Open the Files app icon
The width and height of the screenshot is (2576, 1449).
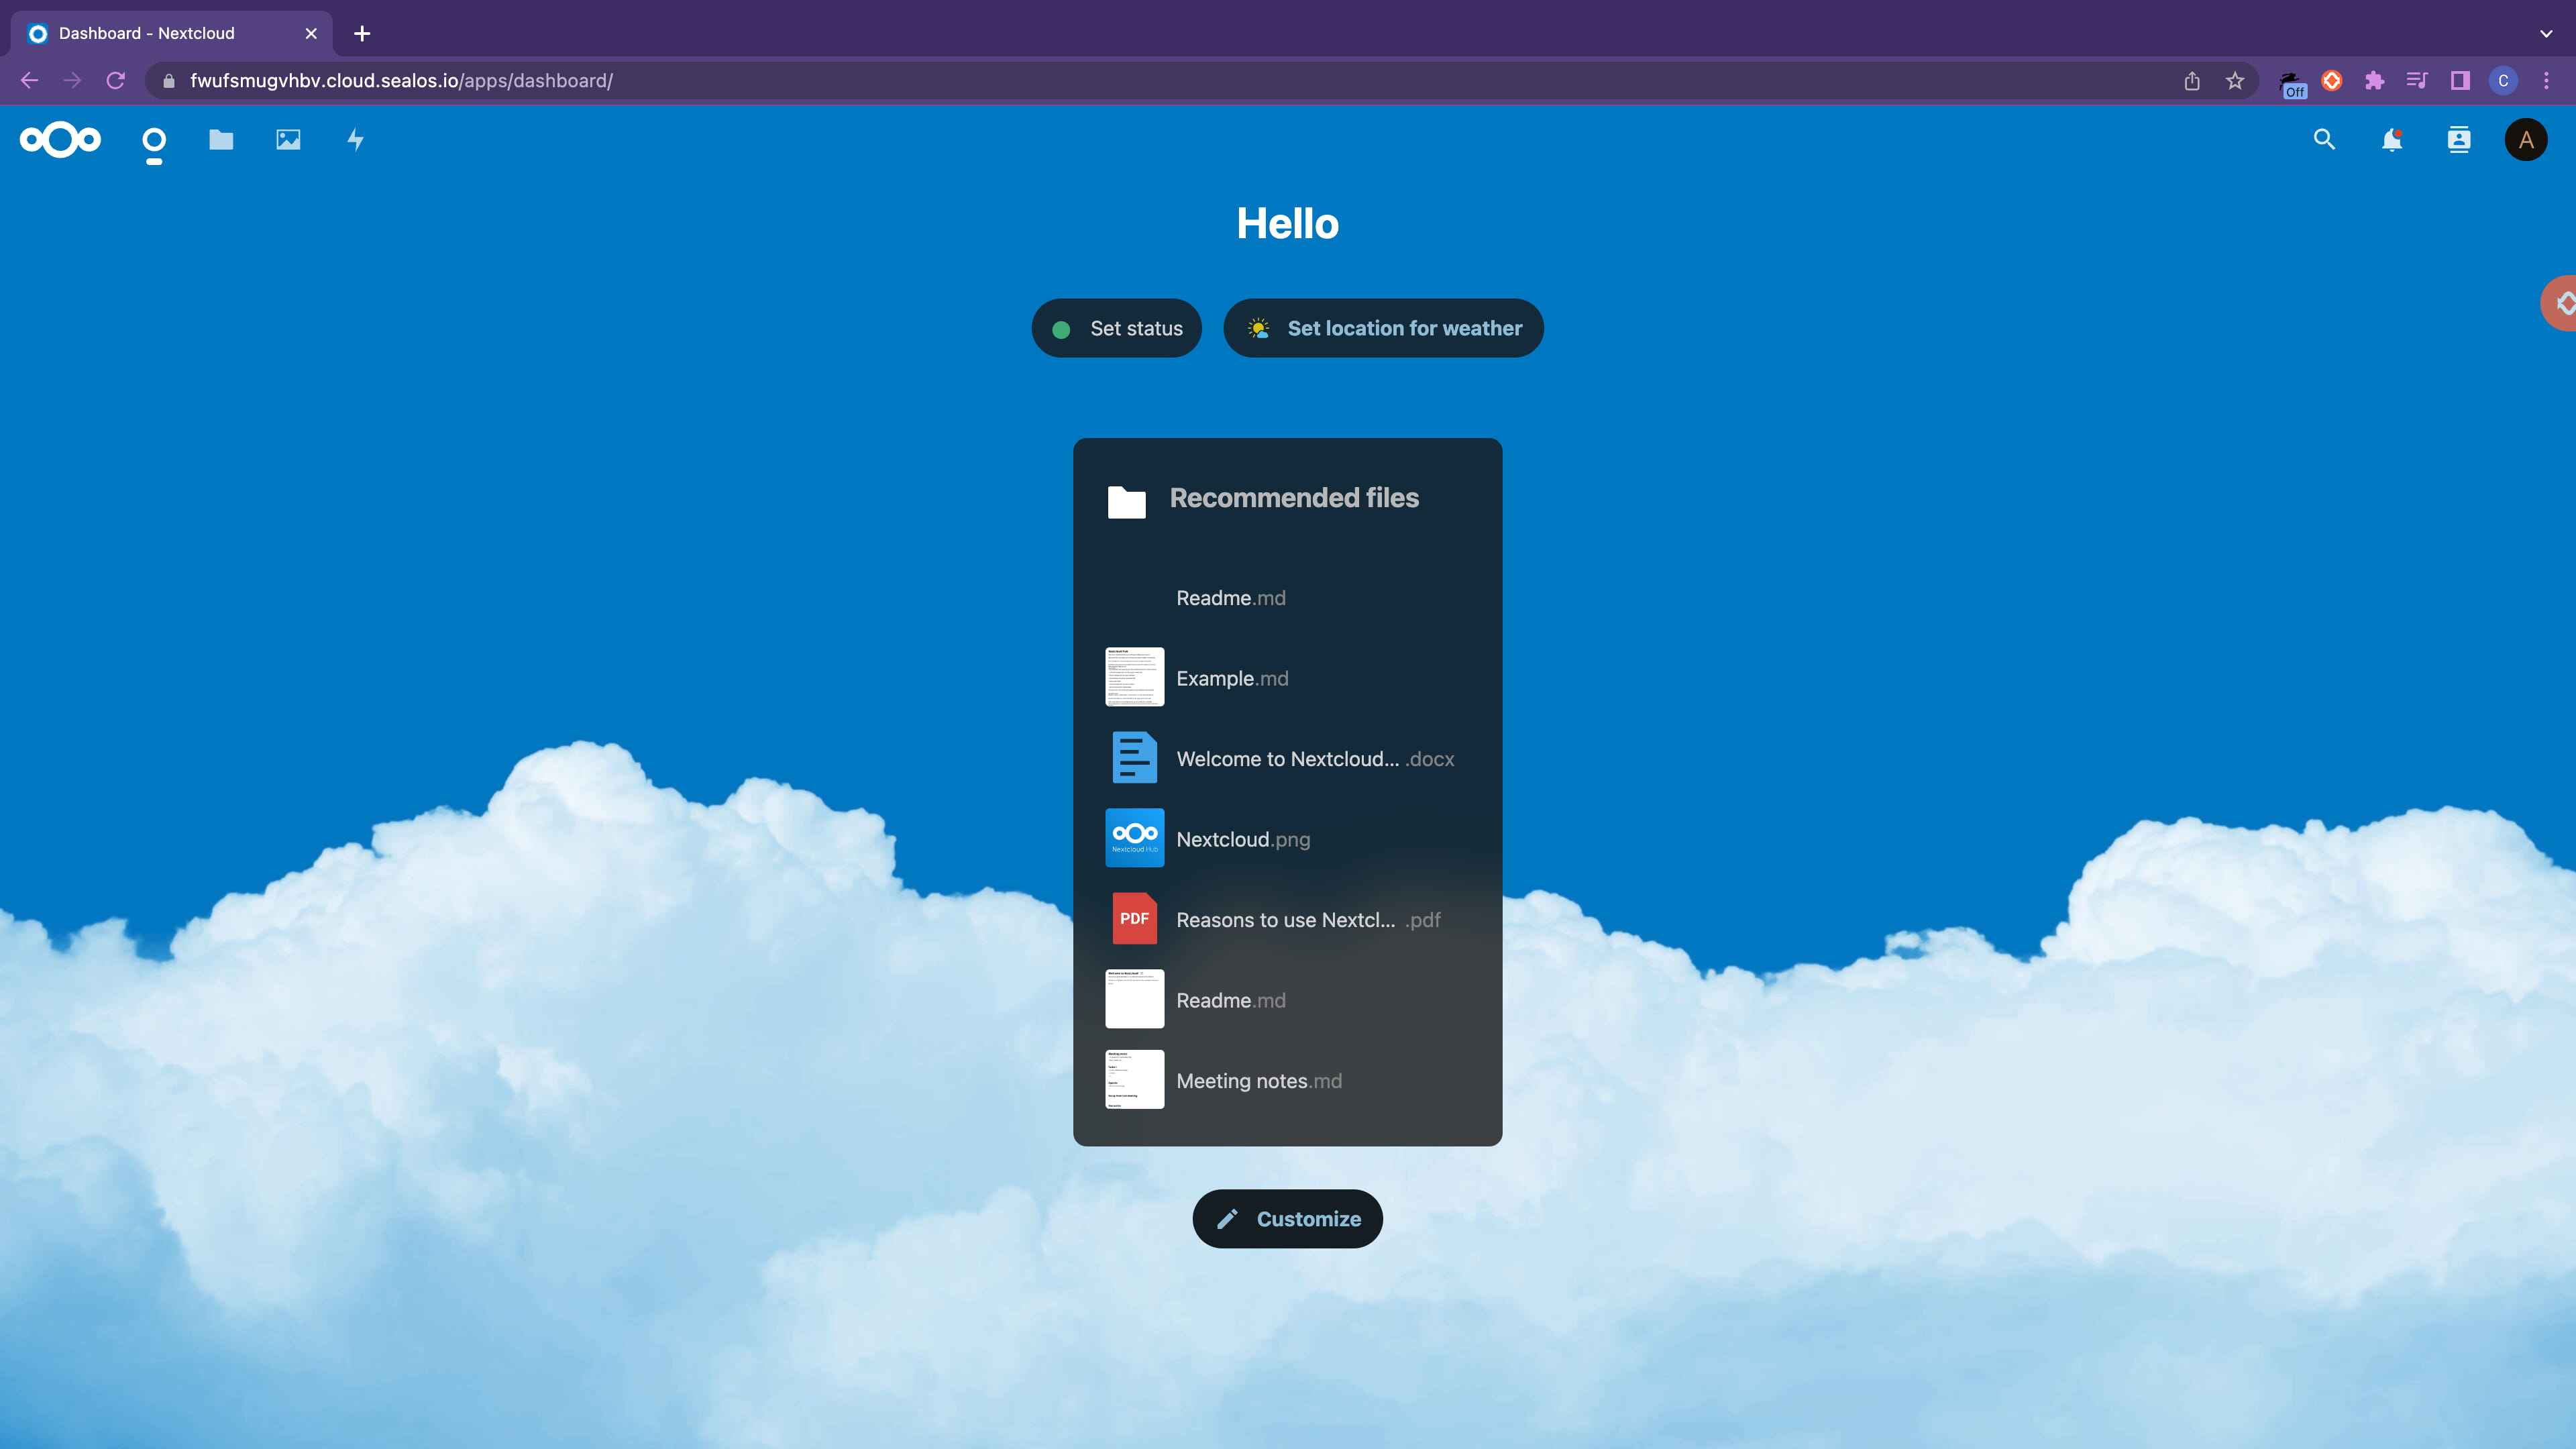pyautogui.click(x=221, y=140)
